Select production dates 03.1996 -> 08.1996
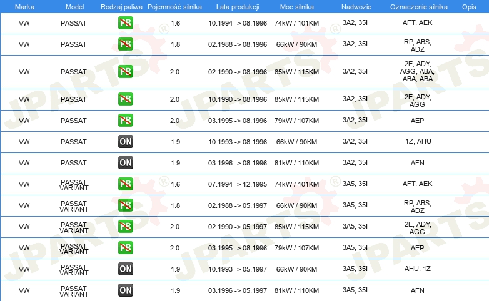489x301 pixels. (238, 163)
